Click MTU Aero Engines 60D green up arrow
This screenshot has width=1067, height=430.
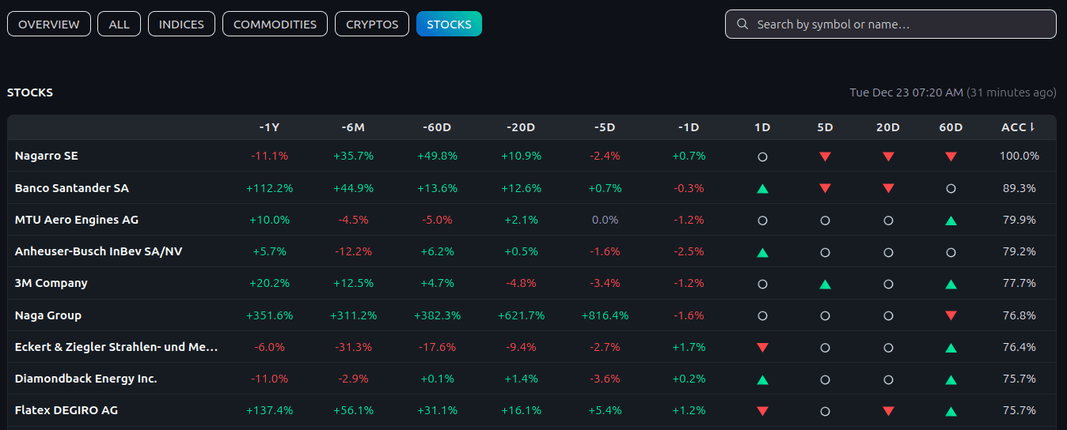coord(951,221)
